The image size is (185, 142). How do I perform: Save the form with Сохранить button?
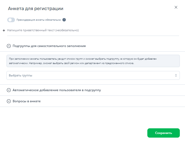(163, 133)
